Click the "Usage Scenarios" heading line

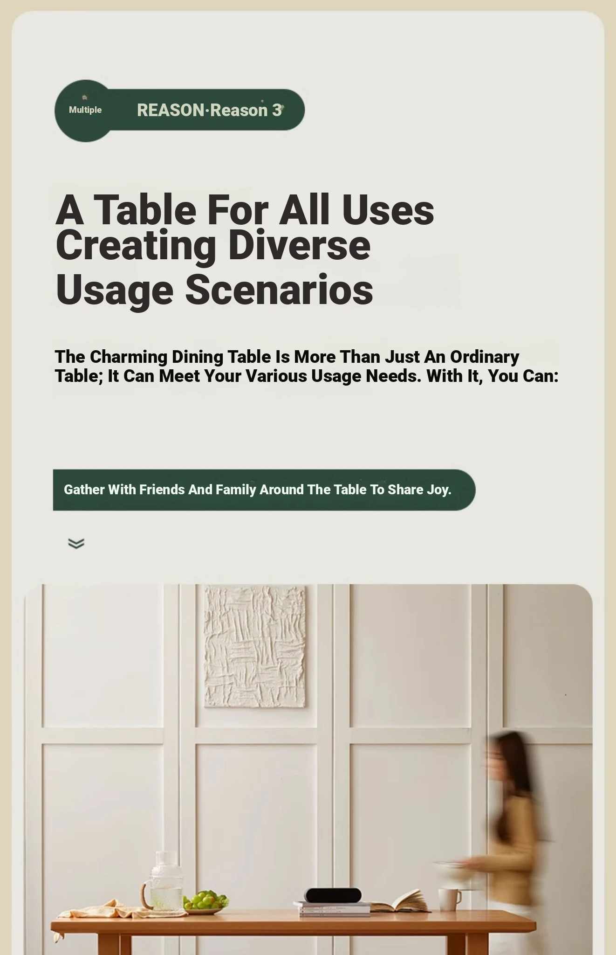click(214, 290)
